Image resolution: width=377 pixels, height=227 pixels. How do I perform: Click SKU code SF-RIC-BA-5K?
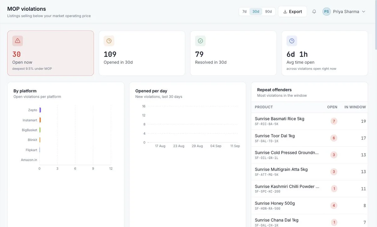267,124
